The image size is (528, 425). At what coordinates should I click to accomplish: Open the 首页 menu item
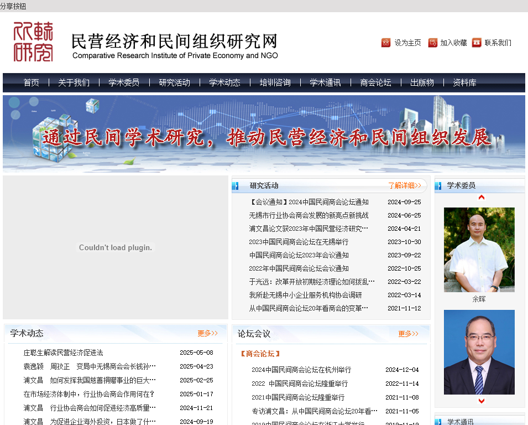(x=31, y=82)
